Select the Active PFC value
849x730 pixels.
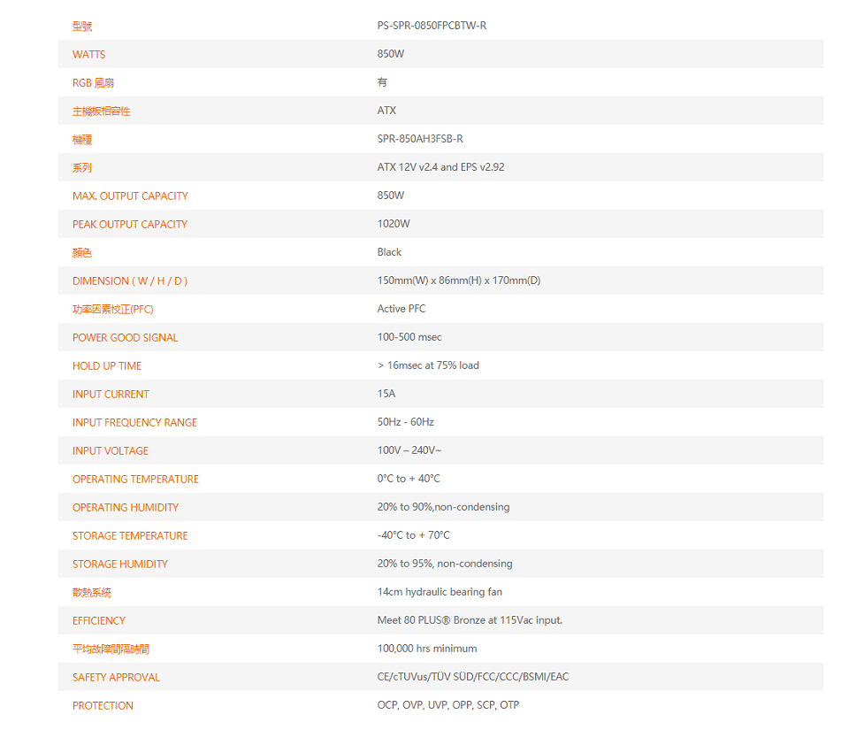[402, 309]
